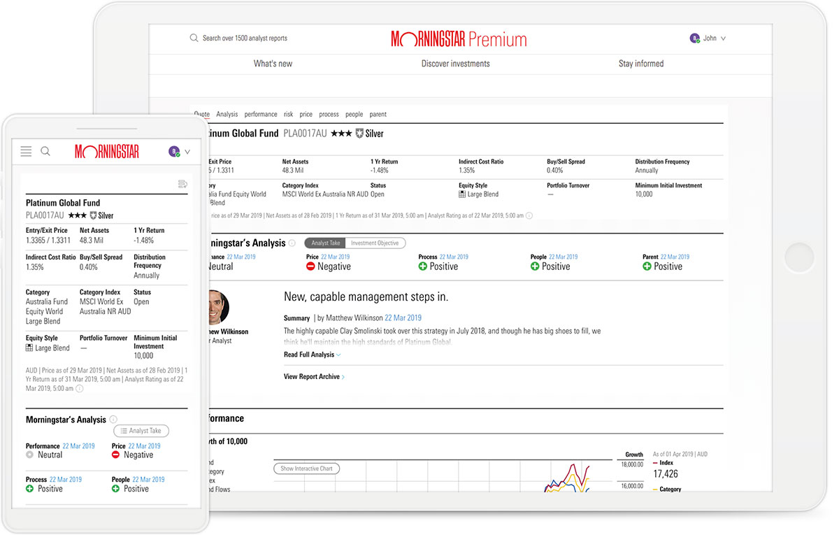Image resolution: width=839 pixels, height=535 pixels.
Task: Open the hamburger menu on the phone
Action: (27, 151)
